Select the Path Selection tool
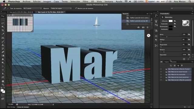 click(3, 74)
